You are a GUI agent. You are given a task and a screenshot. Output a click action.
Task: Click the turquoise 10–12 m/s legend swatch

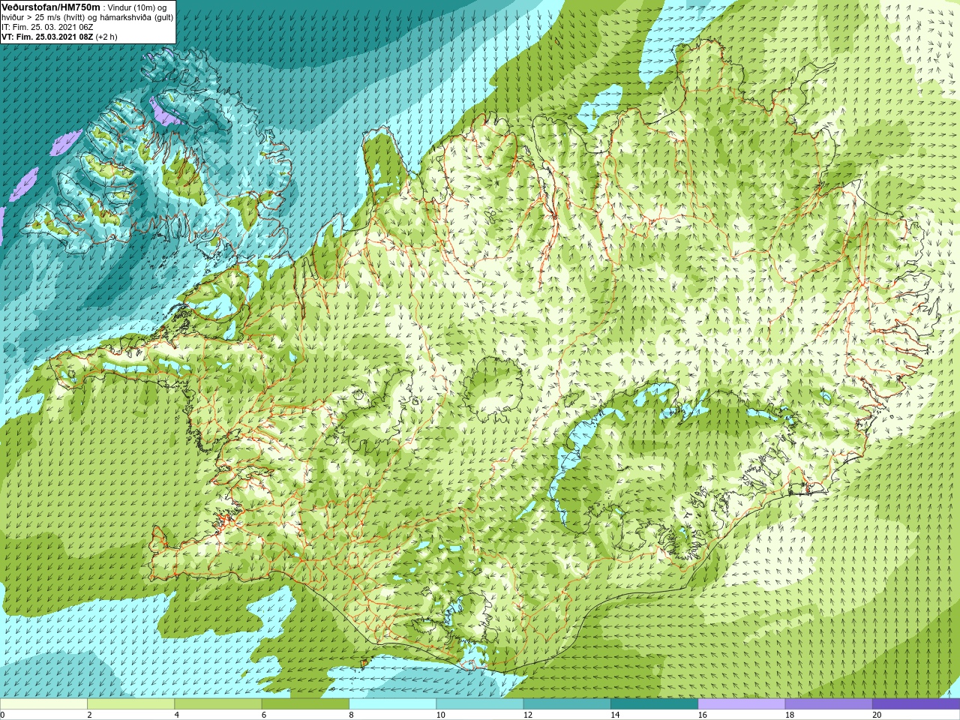click(x=479, y=704)
